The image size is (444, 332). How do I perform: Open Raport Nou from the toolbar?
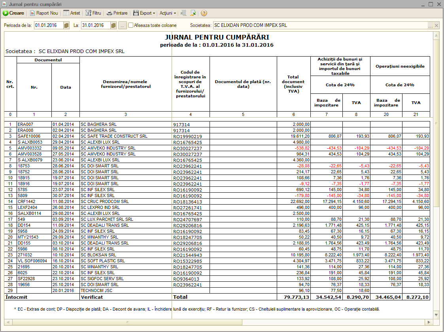(x=44, y=13)
